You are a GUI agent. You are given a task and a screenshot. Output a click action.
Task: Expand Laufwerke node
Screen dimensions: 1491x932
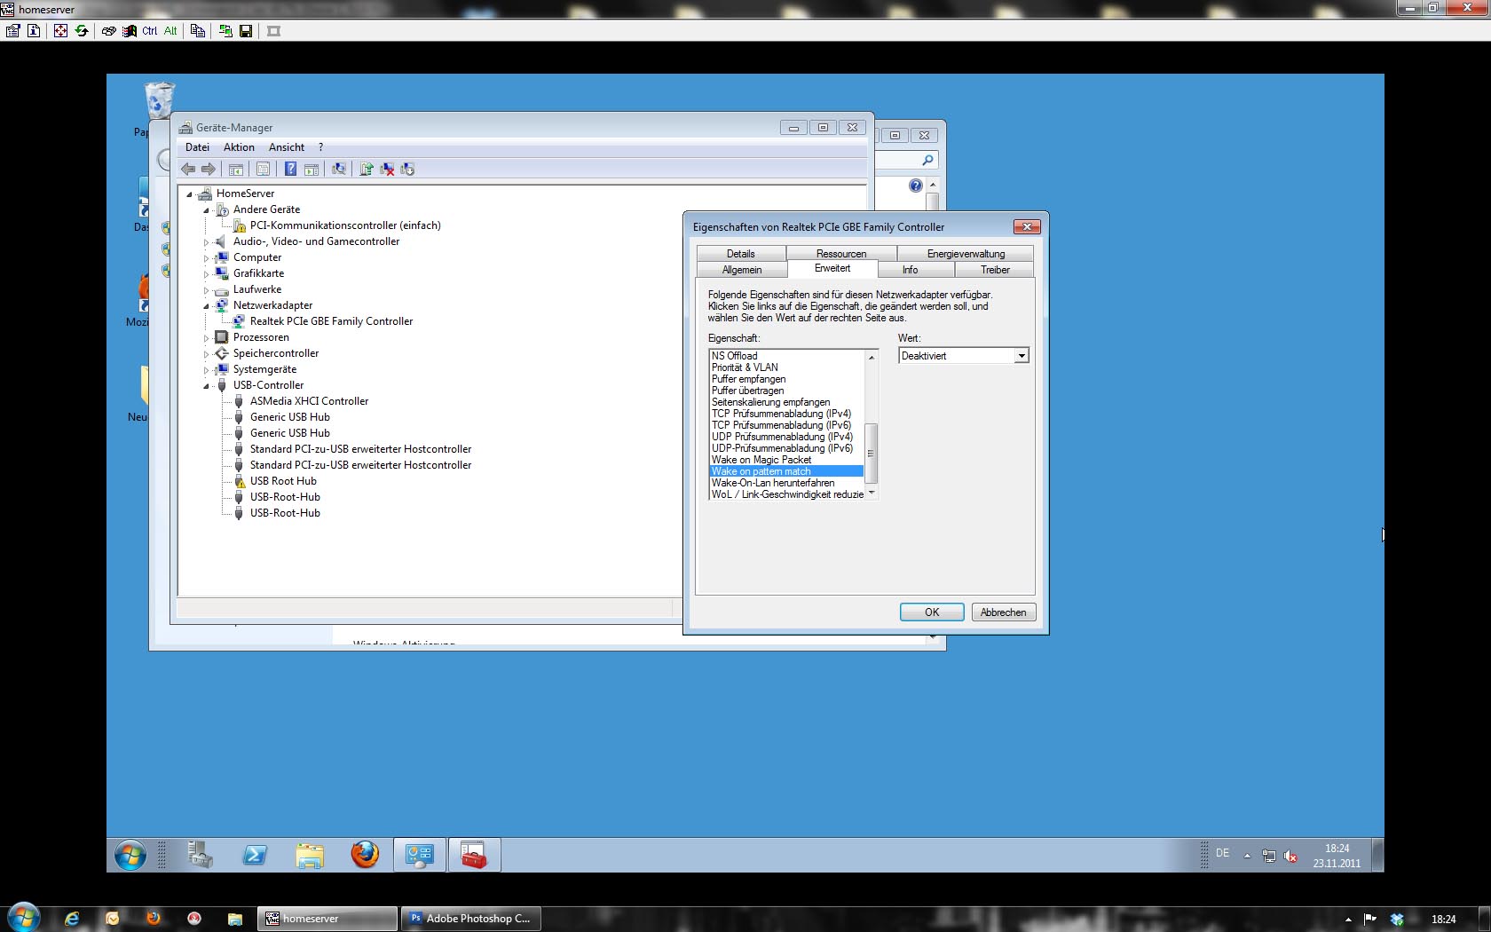click(206, 290)
